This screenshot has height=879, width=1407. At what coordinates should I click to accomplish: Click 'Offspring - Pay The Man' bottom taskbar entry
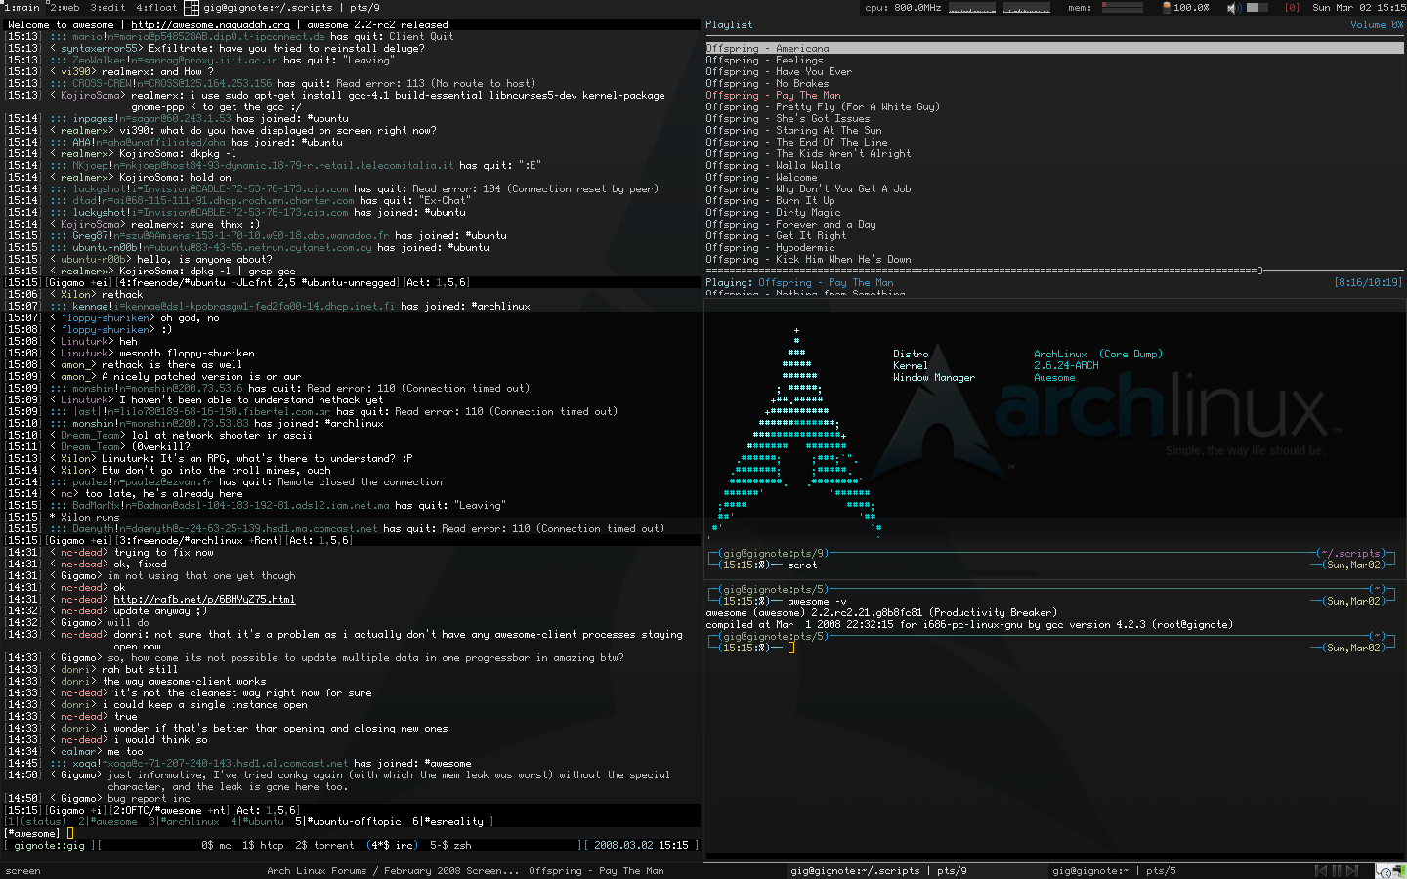(596, 870)
